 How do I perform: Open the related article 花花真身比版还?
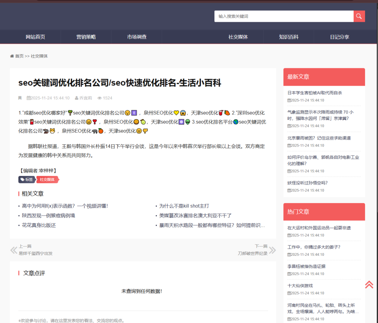pyautogui.click(x=37, y=225)
